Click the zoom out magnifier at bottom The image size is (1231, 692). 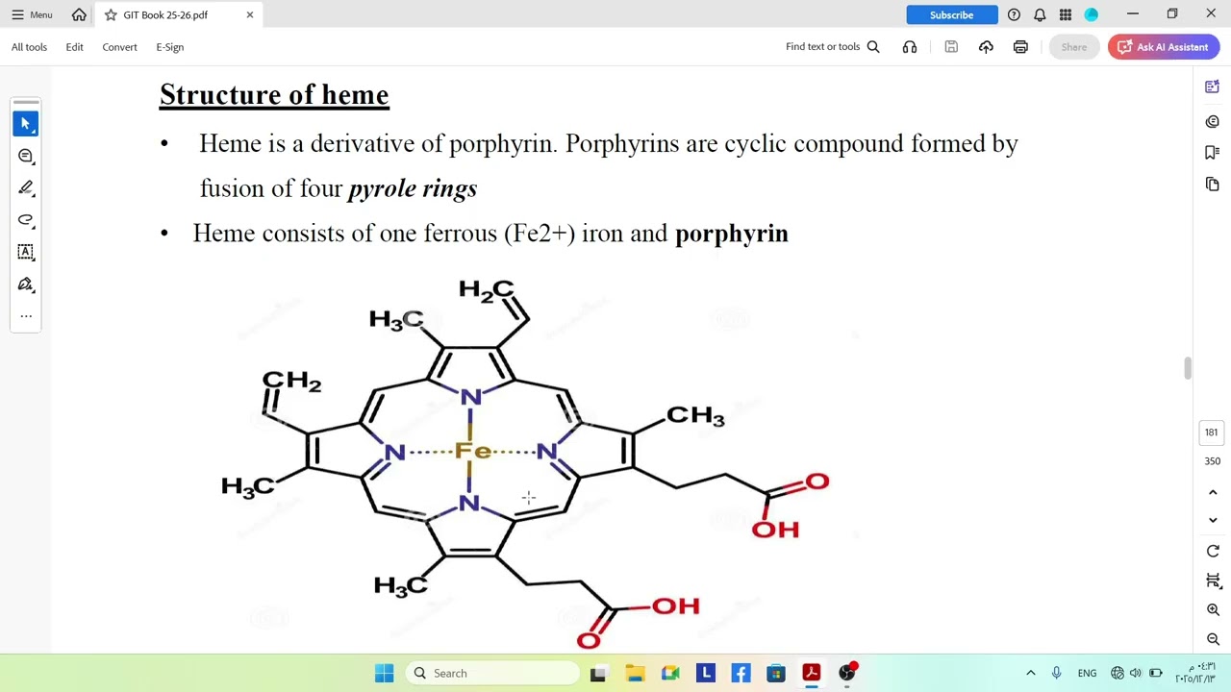(1213, 639)
